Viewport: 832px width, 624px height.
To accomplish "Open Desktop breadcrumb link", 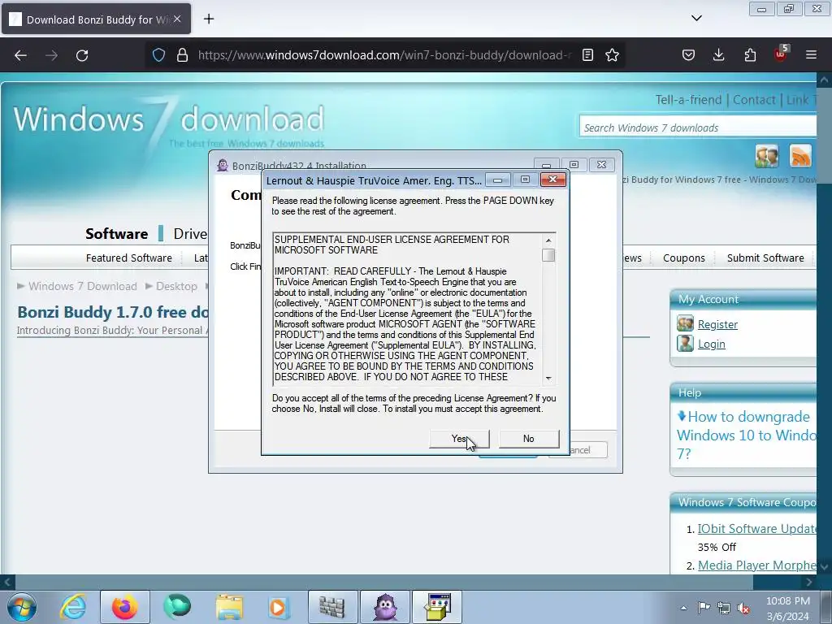I will (x=176, y=287).
